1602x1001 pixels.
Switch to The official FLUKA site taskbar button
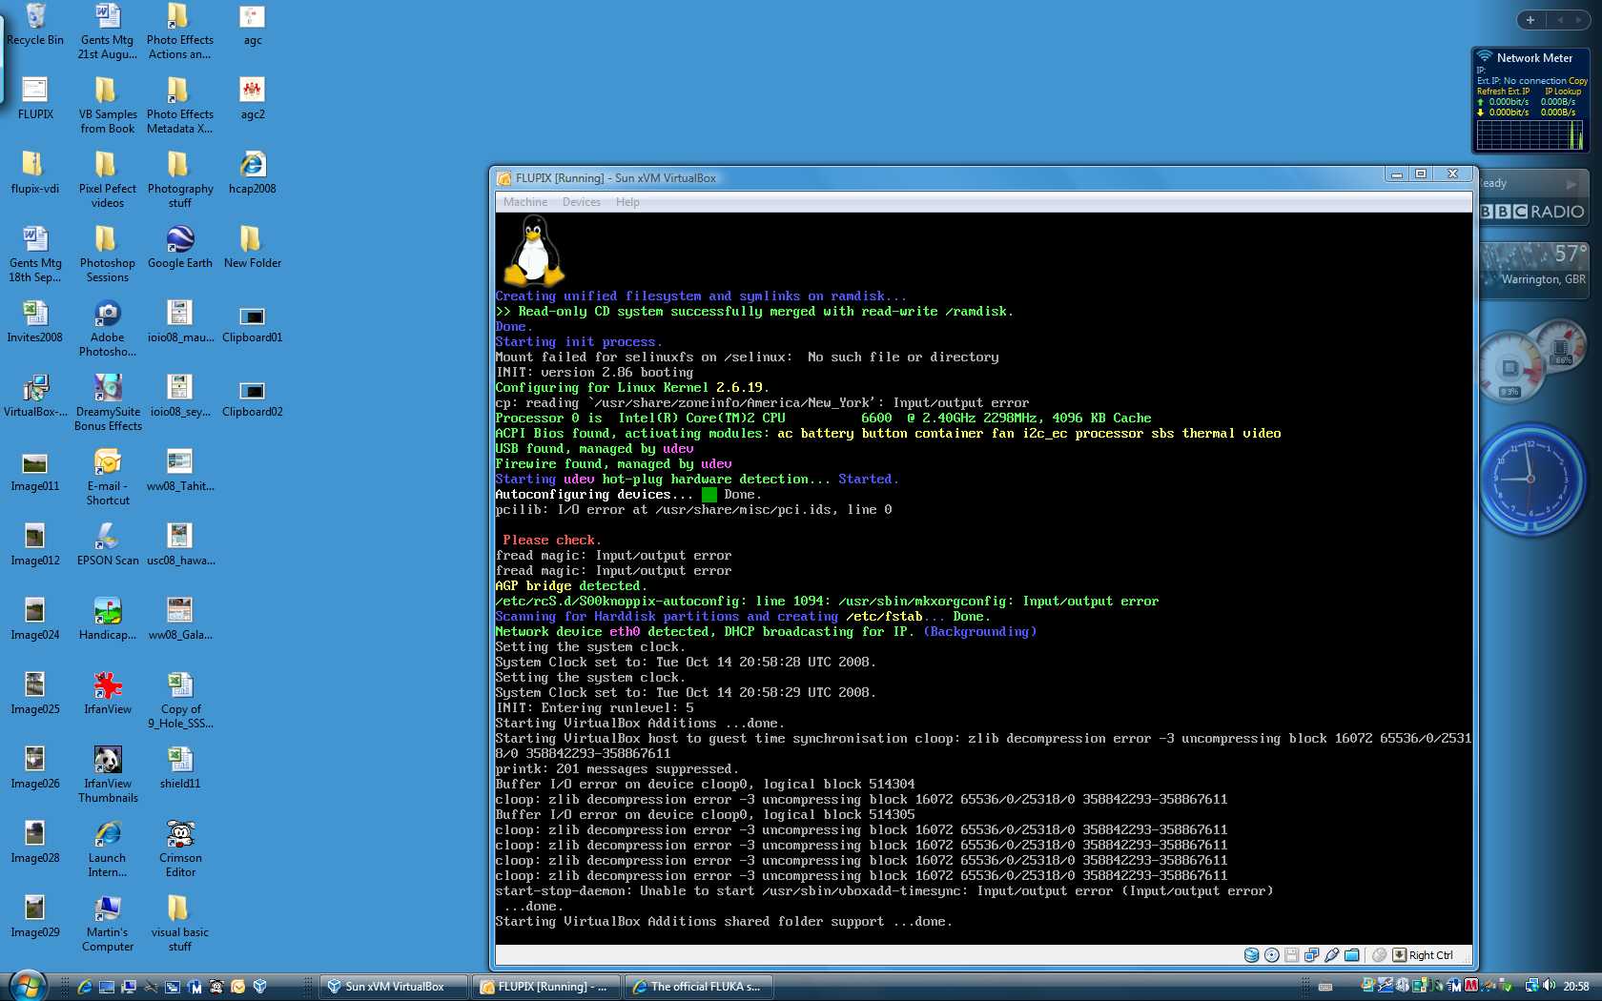pyautogui.click(x=698, y=987)
